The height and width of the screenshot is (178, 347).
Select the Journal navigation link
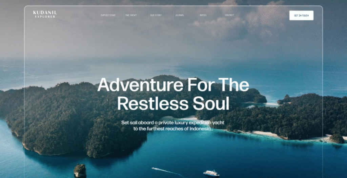click(x=180, y=16)
